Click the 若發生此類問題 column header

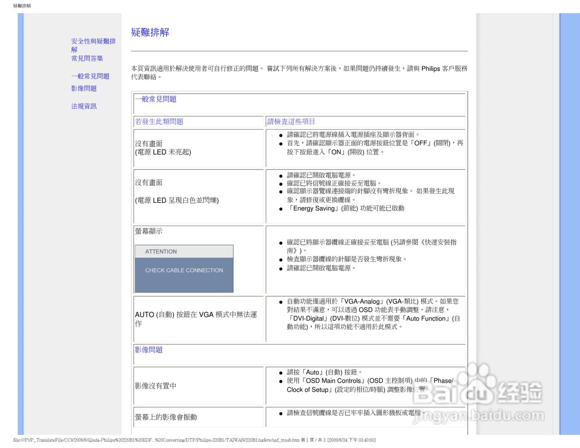[x=159, y=121]
